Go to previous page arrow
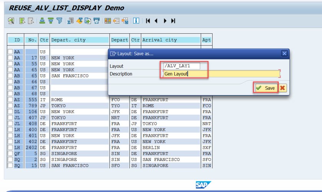This screenshot has width=322, height=192. [x=156, y=21]
